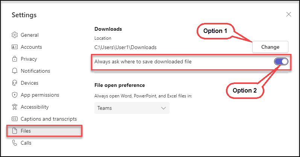
Task: Click the Devices headset icon
Action: 15,83
